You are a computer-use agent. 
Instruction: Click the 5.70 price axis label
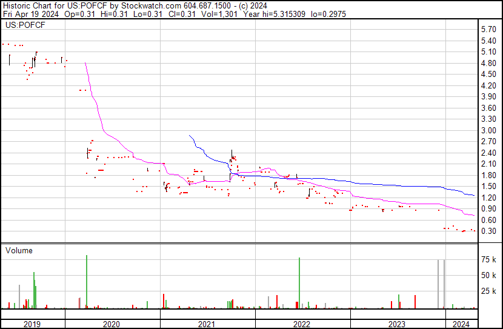pyautogui.click(x=489, y=30)
